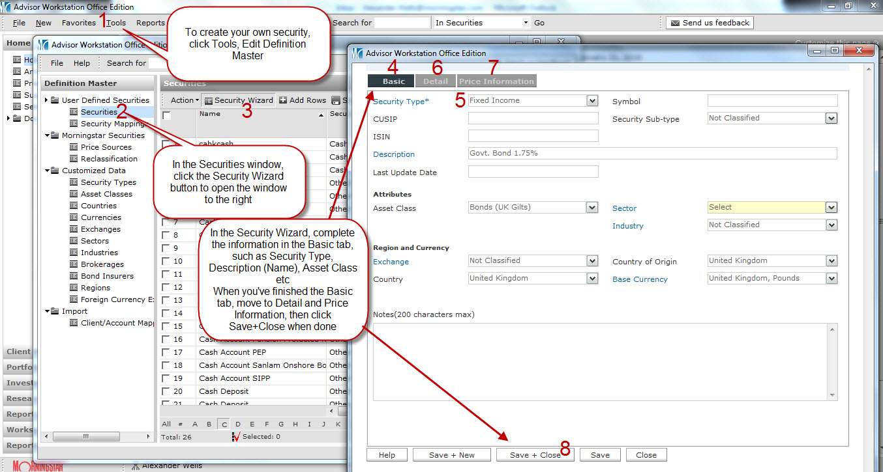The width and height of the screenshot is (883, 472).
Task: Tick the checkbox for row 17
Action: coord(166,352)
